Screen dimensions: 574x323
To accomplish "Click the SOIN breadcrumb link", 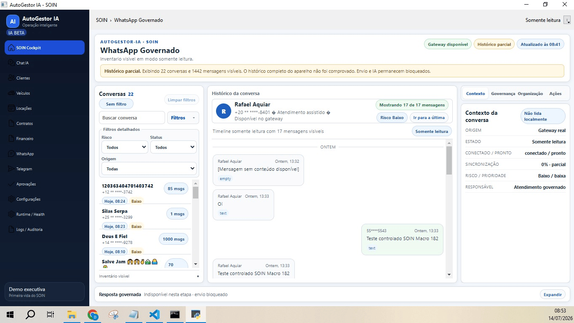I will coord(101,20).
